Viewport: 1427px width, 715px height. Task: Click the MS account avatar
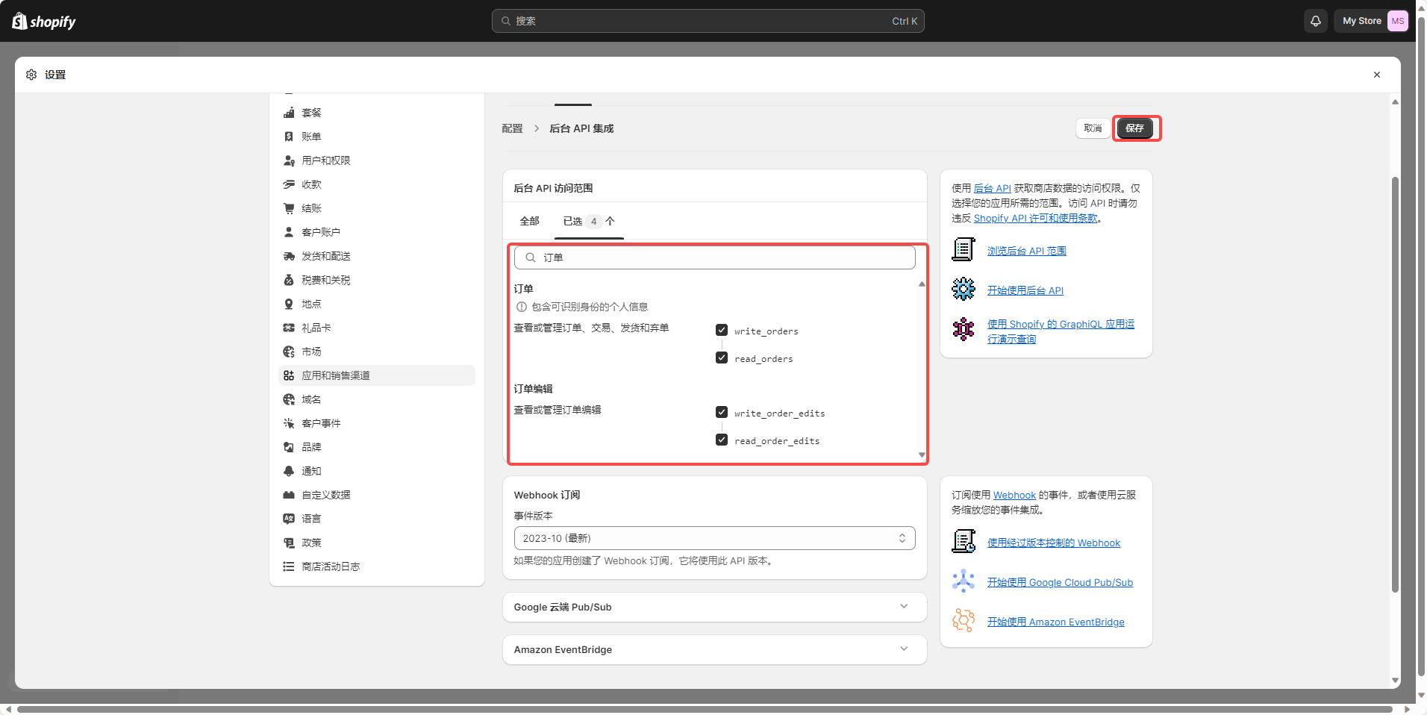point(1397,21)
